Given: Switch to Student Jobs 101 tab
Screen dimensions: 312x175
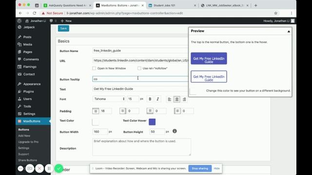Looking at the screenshot, I should (x=164, y=5).
